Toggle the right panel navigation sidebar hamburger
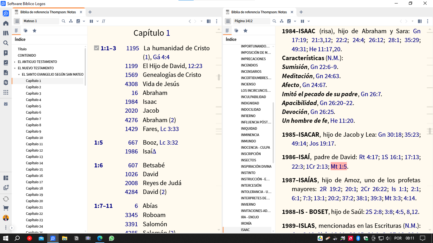The height and width of the screenshot is (243, 433). pyautogui.click(x=228, y=21)
